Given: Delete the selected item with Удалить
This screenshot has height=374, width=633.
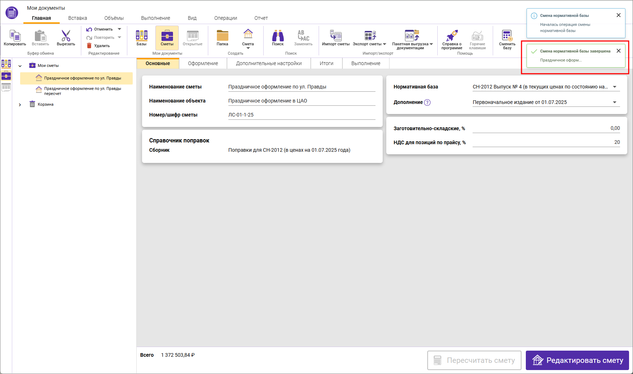Looking at the screenshot, I should coord(98,46).
